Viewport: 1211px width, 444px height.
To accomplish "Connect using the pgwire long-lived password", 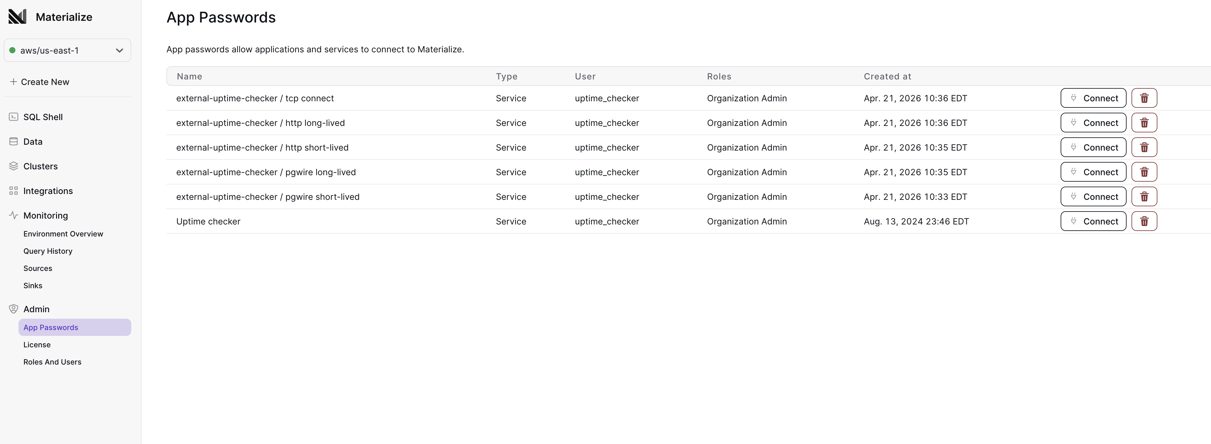I will tap(1093, 172).
